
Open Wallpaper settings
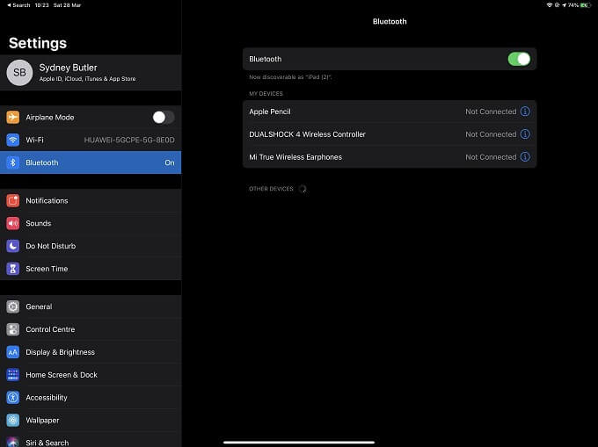(91, 421)
